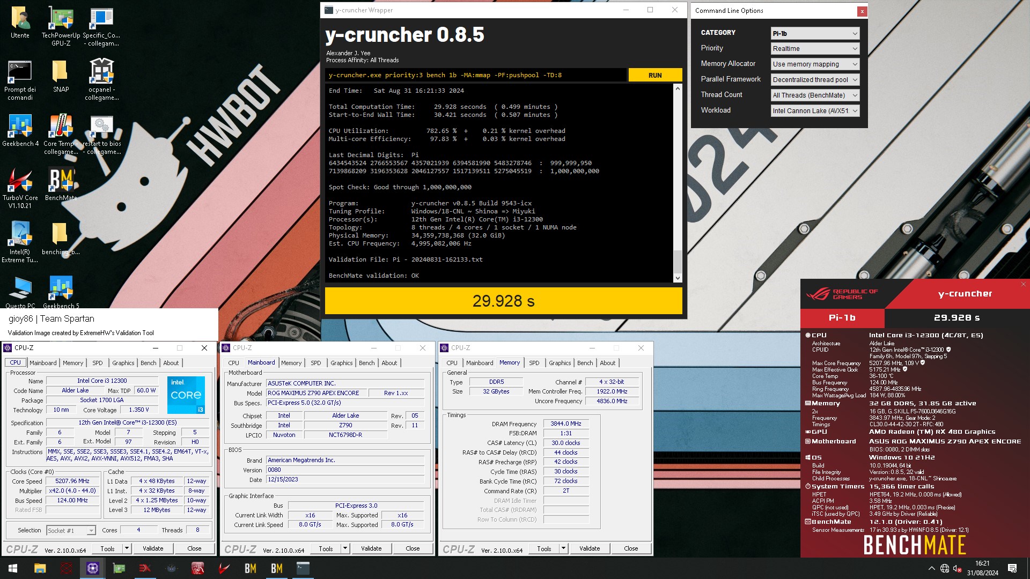Click the yellow RUN button in y-cruncher
The image size is (1030, 579).
pos(655,75)
